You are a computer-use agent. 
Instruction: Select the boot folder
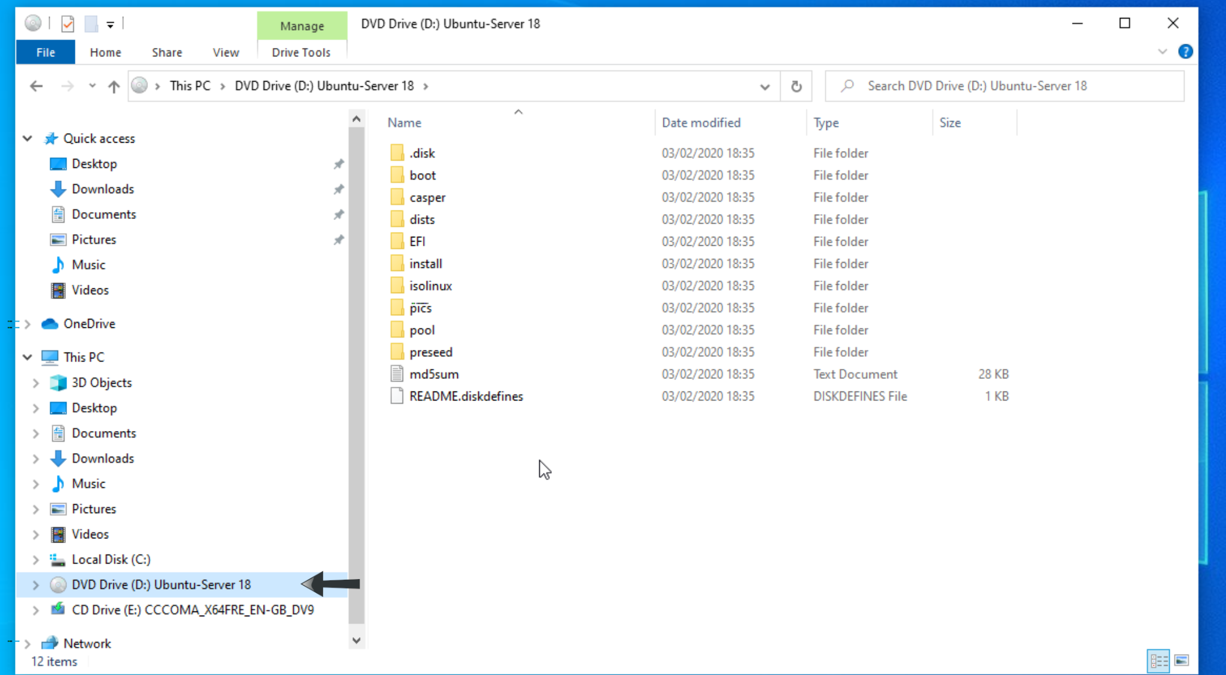pyautogui.click(x=422, y=175)
